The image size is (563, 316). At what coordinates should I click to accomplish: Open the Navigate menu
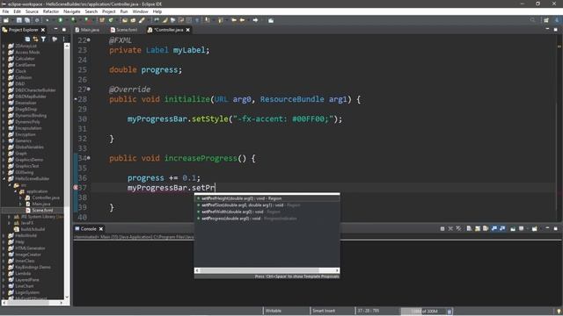coord(72,11)
